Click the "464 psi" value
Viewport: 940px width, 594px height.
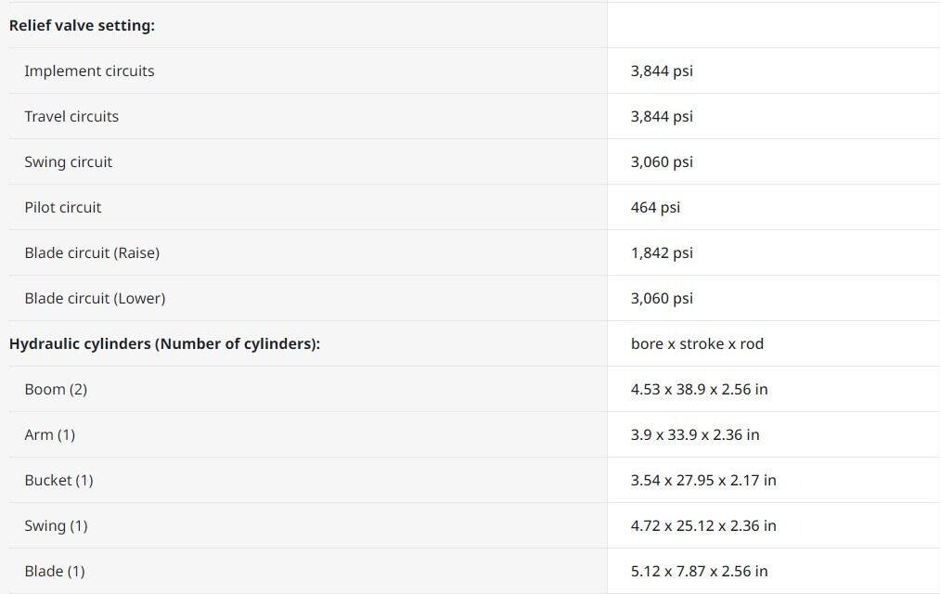pos(655,207)
